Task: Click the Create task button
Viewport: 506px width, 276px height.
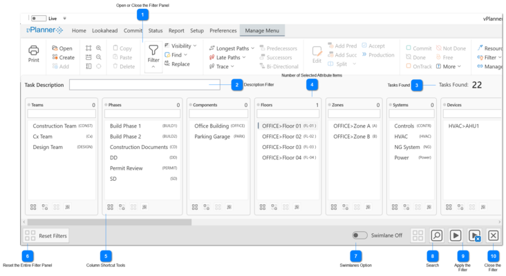Action: pos(64,57)
